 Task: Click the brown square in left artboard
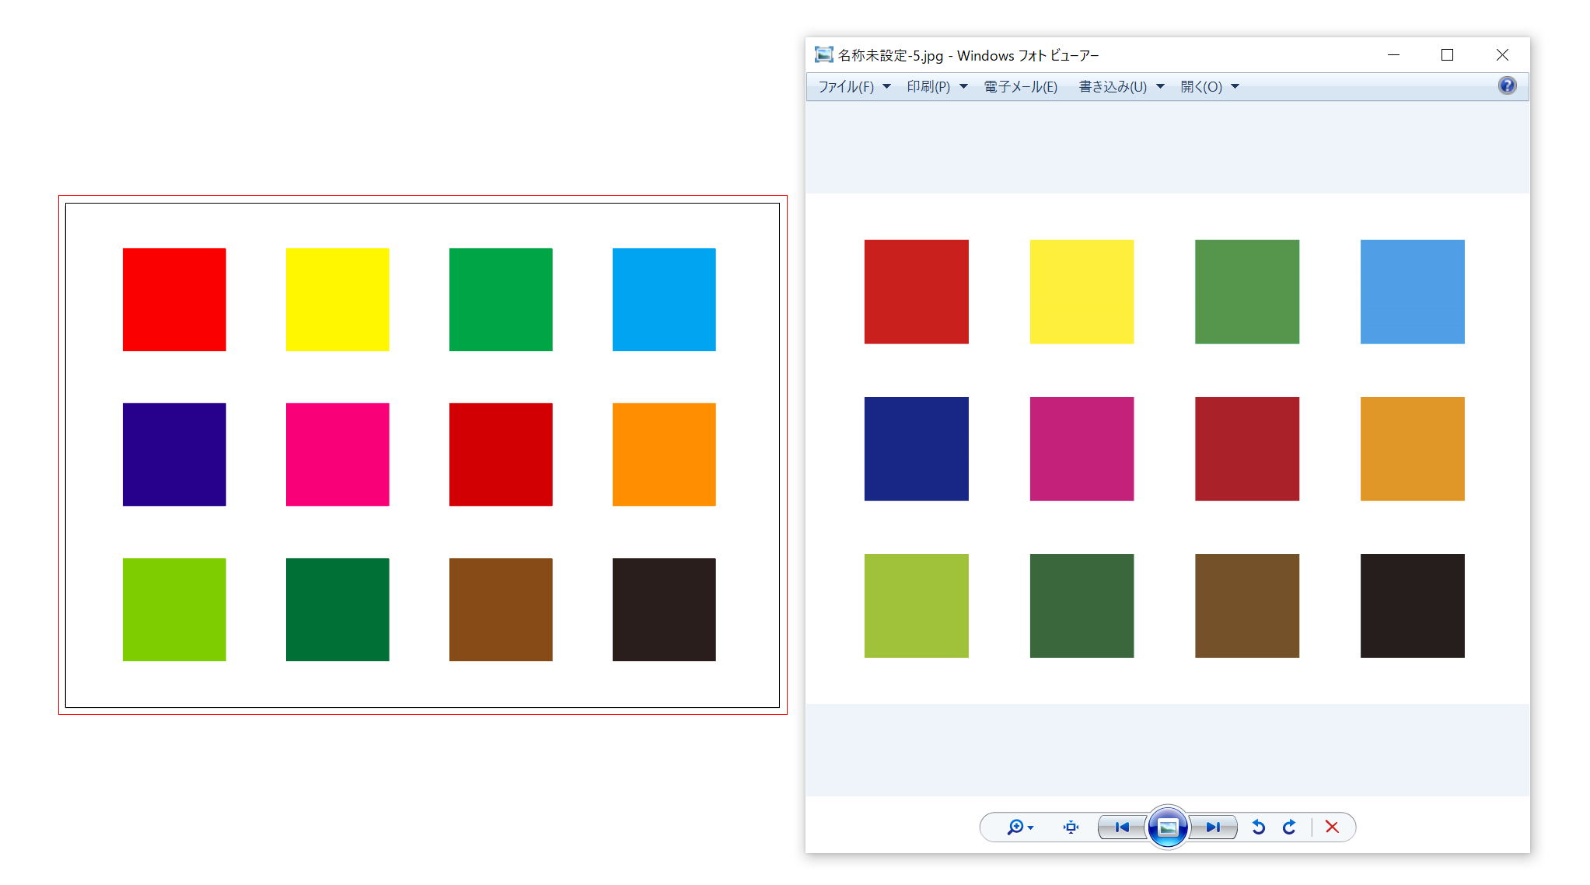[501, 609]
